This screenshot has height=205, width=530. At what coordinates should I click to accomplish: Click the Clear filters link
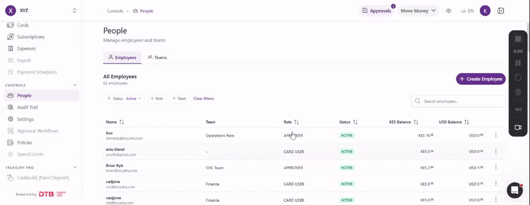click(203, 98)
